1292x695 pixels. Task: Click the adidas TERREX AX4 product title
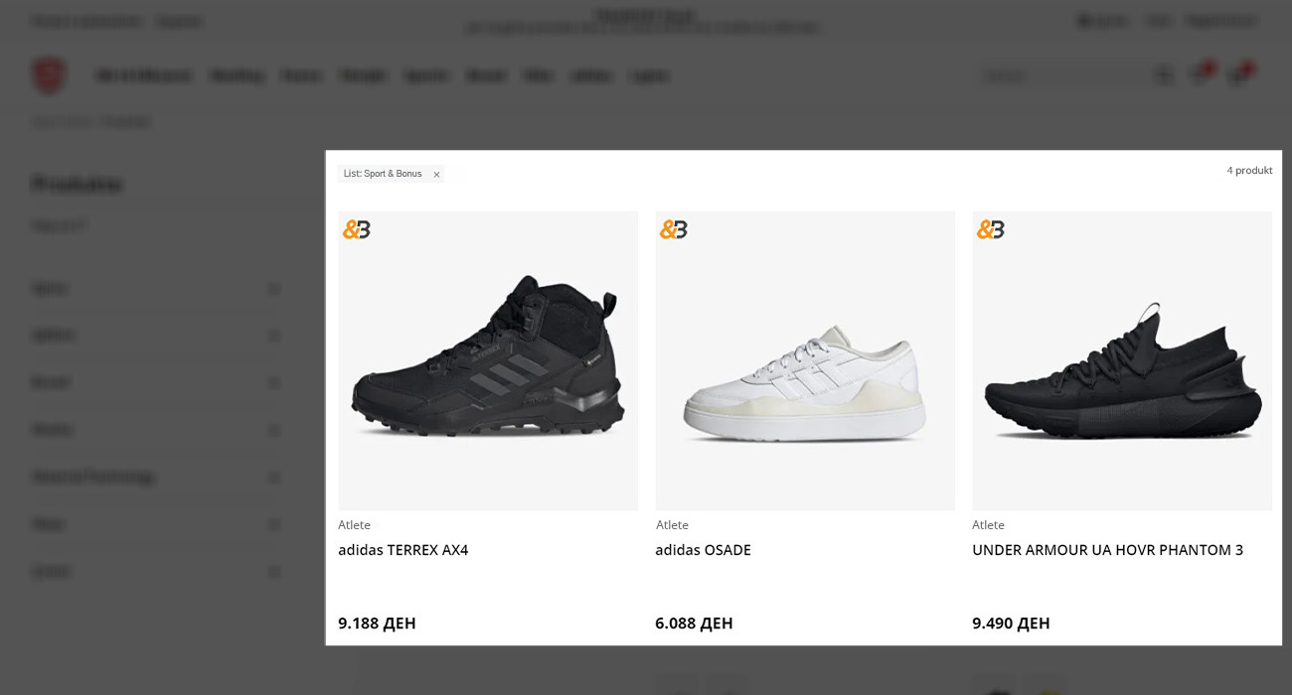pos(403,550)
